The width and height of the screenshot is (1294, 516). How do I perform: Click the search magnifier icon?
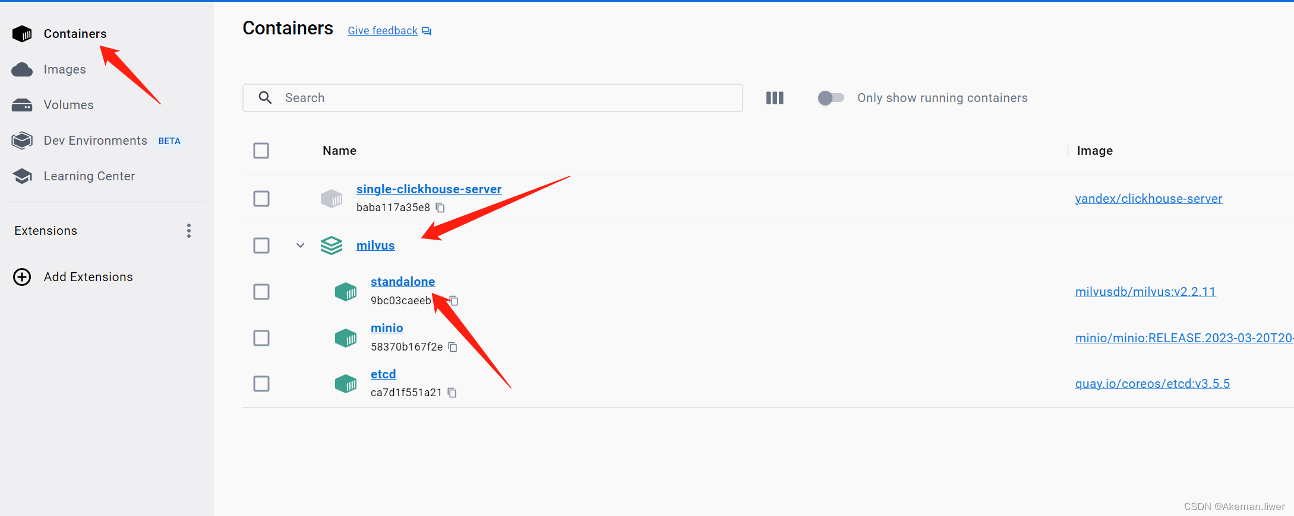(x=265, y=98)
